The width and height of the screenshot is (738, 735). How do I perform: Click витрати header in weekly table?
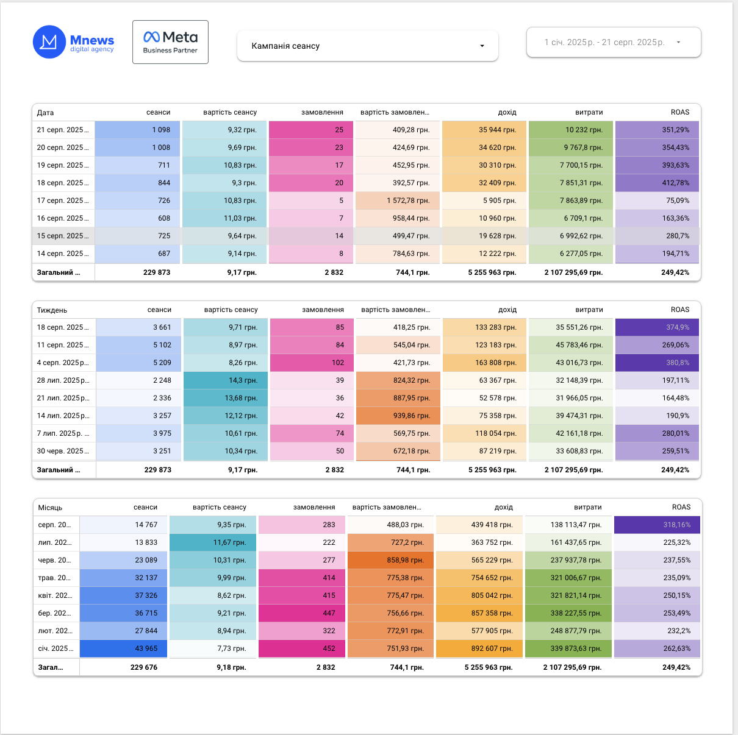(x=589, y=310)
